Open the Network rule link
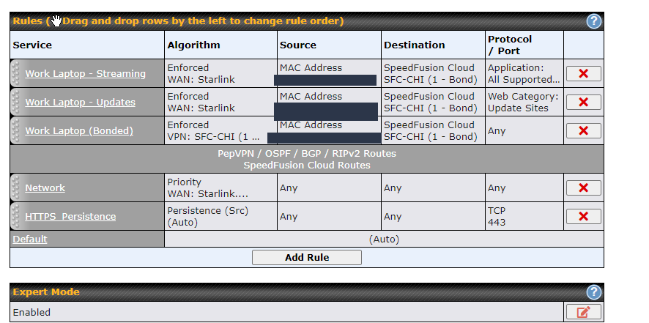649x323 pixels. coord(45,188)
